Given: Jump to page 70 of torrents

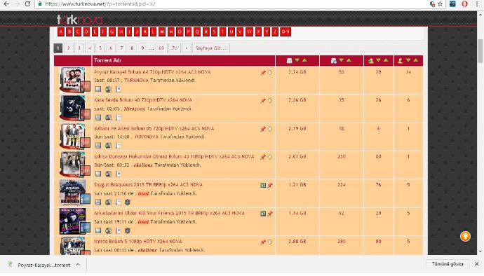Looking at the screenshot, I should tap(175, 48).
